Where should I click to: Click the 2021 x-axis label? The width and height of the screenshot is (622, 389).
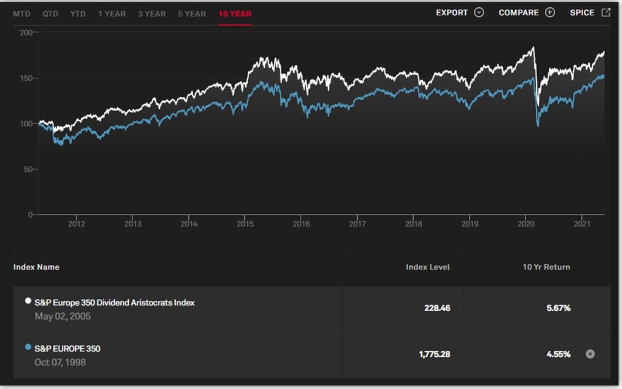pyautogui.click(x=583, y=224)
